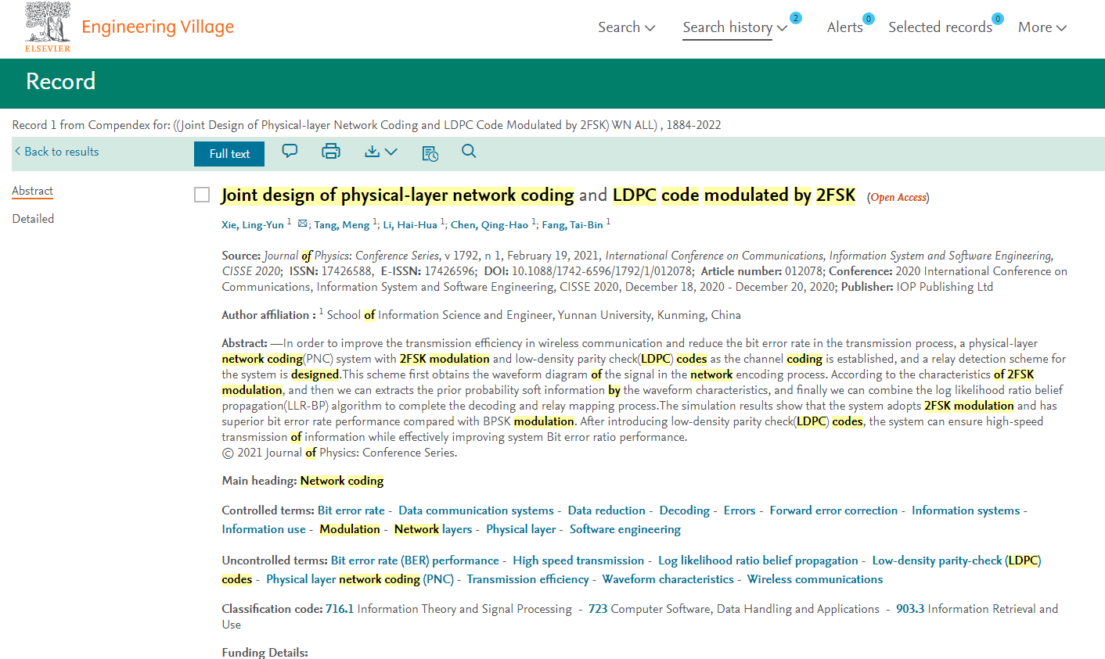Screen dimensions: 1105x659
Task: Click the download icon in toolbar
Action: click(373, 152)
